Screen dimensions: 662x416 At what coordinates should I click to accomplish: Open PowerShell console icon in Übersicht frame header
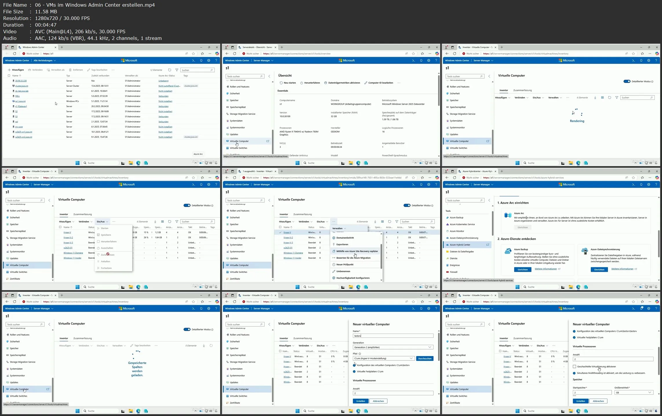click(x=413, y=60)
